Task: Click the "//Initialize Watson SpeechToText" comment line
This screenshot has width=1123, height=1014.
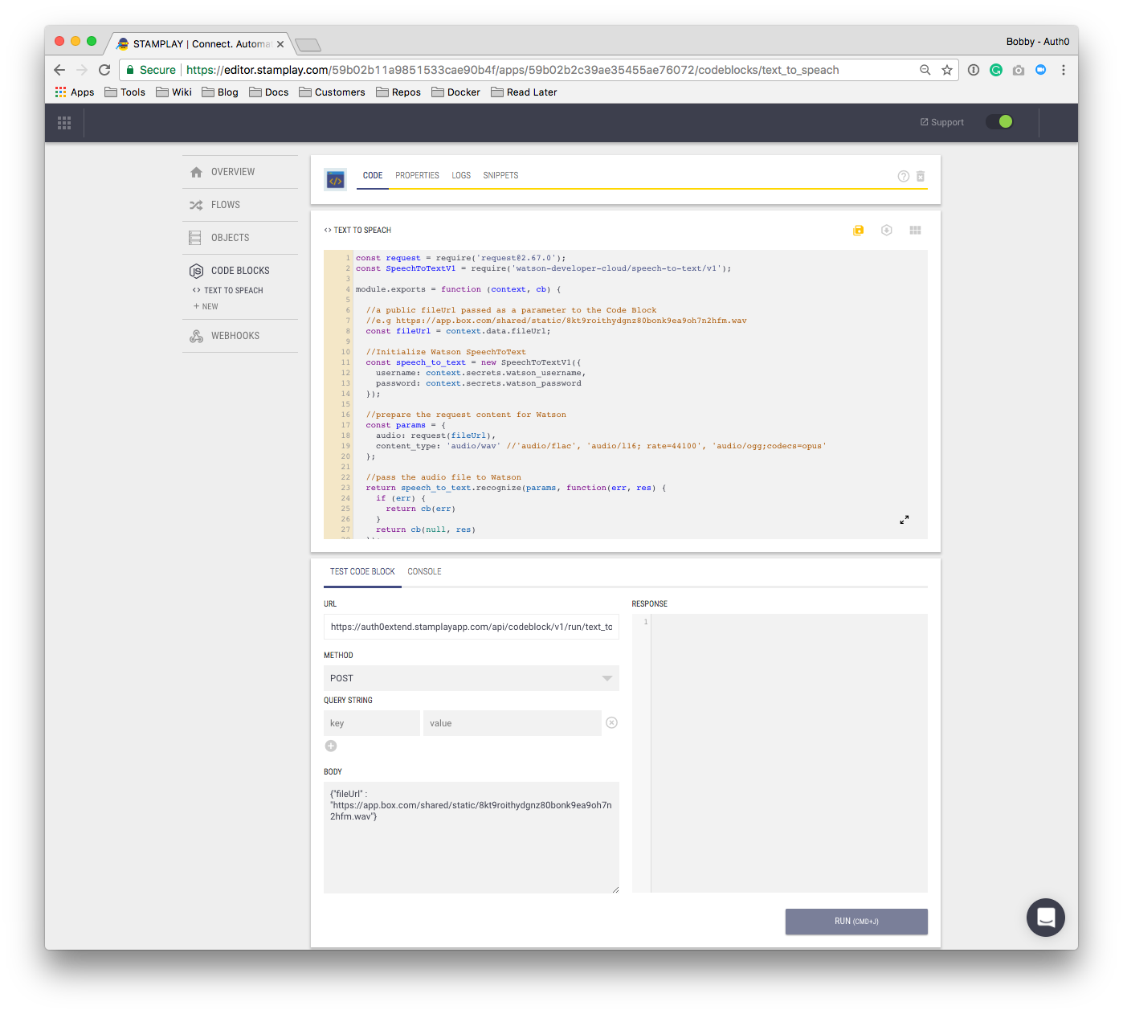Action: click(446, 352)
